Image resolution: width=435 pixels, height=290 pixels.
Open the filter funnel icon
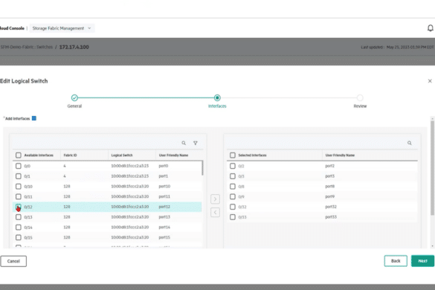pyautogui.click(x=196, y=143)
